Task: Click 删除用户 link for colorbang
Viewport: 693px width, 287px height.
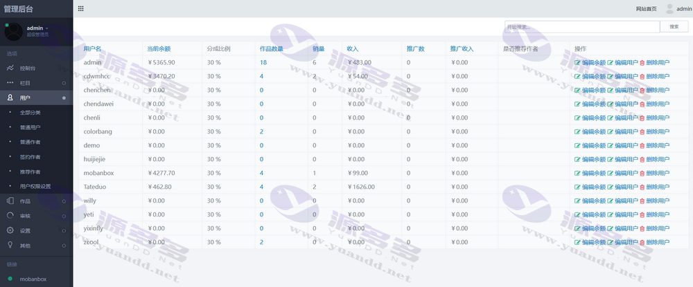Action: pyautogui.click(x=658, y=131)
